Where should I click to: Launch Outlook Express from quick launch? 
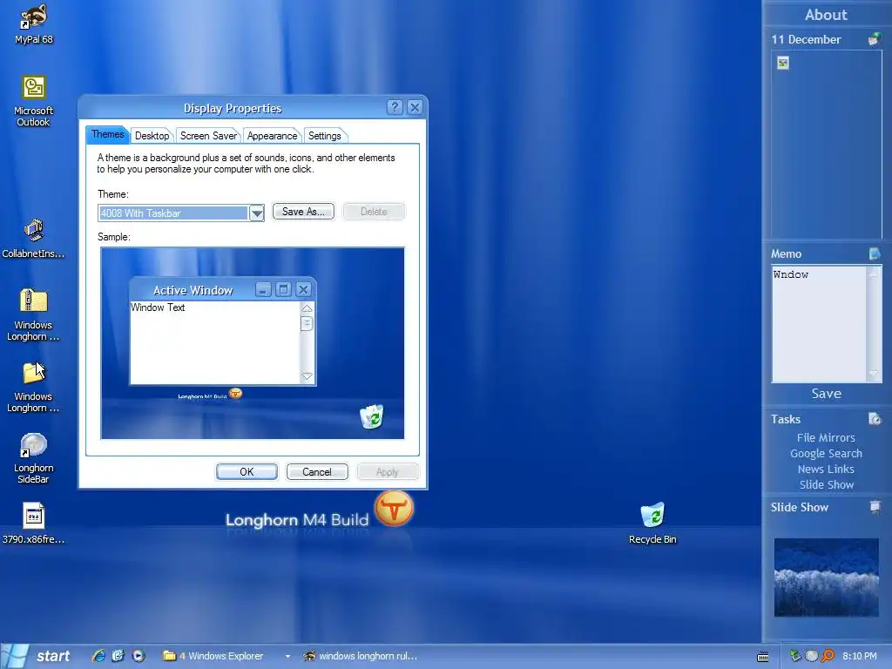point(118,656)
